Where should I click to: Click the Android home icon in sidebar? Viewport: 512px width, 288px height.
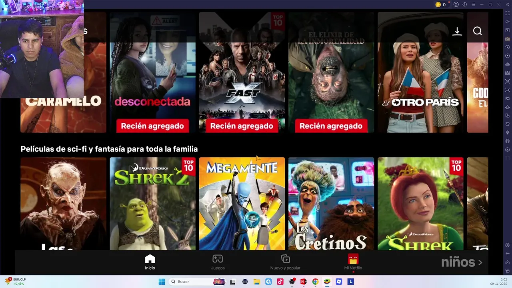(508, 262)
